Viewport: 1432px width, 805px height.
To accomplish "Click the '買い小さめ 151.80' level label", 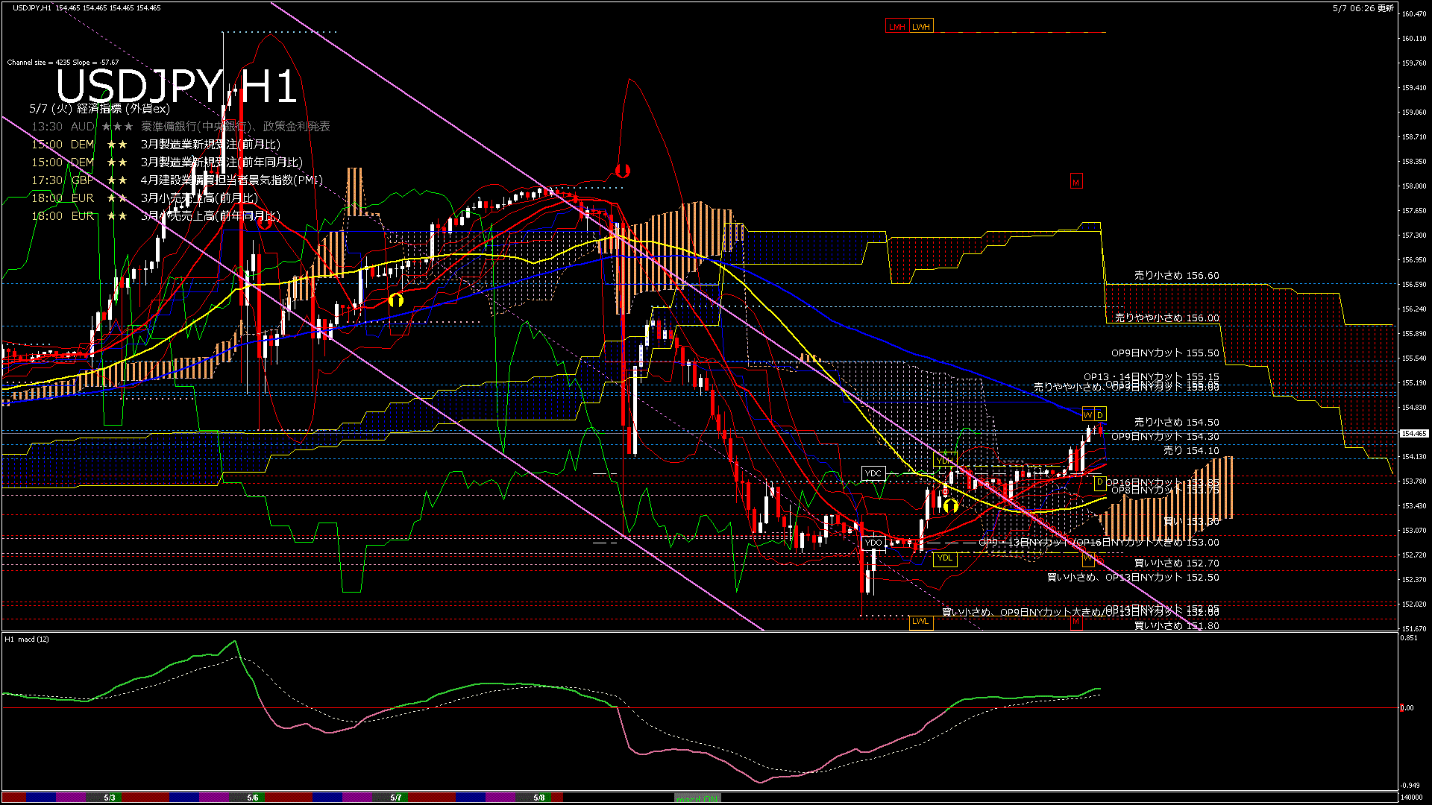I will click(1176, 626).
